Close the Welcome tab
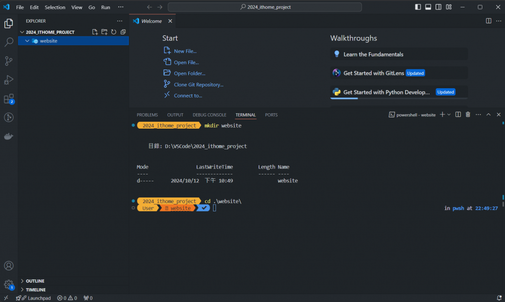The image size is (505, 302). click(x=170, y=21)
